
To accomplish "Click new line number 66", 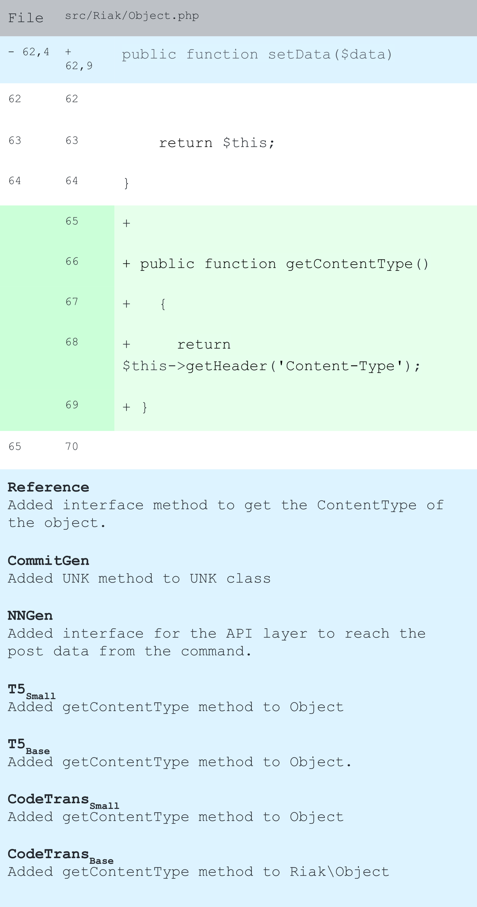I will click(x=72, y=262).
